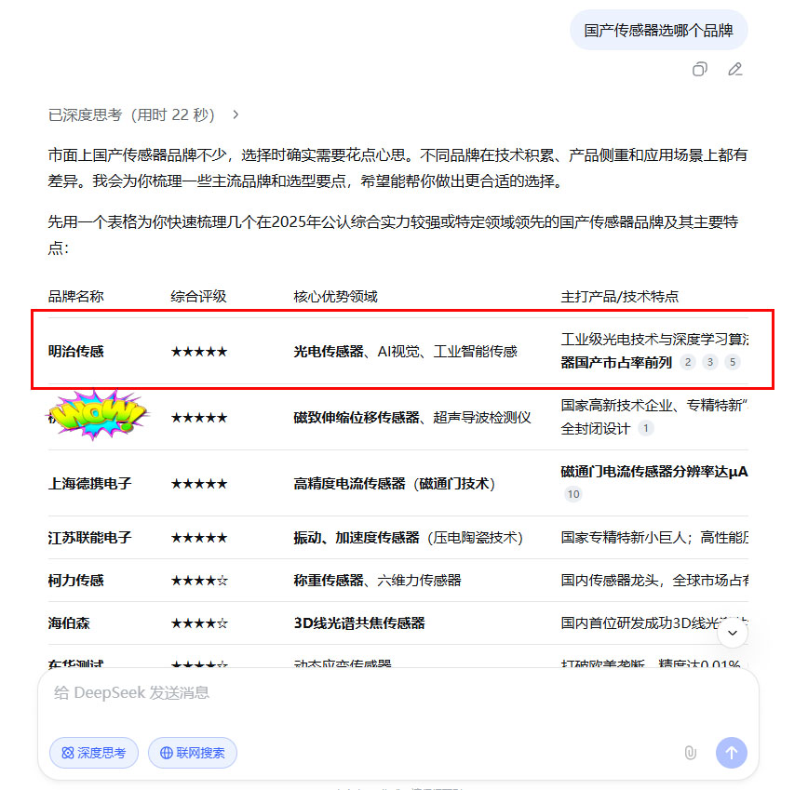Copy the user's question message
Screen dimensions: 808x790
[700, 69]
